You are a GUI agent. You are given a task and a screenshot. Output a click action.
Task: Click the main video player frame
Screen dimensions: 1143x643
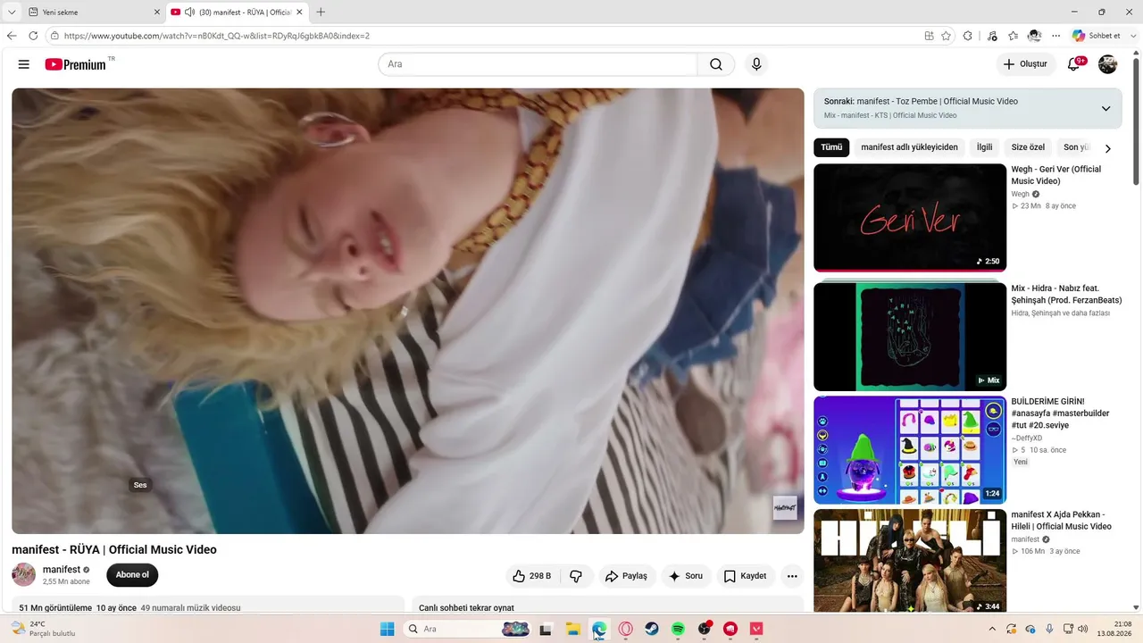tap(408, 311)
